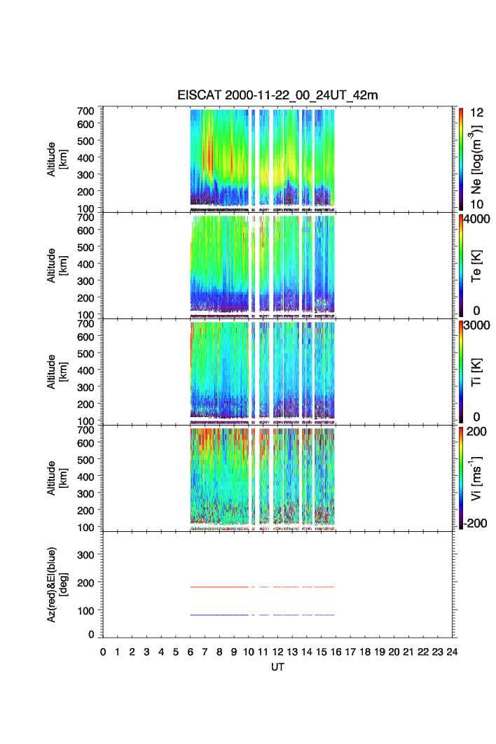Click the 6 tick on UT axis
496x744 pixels.
190,652
